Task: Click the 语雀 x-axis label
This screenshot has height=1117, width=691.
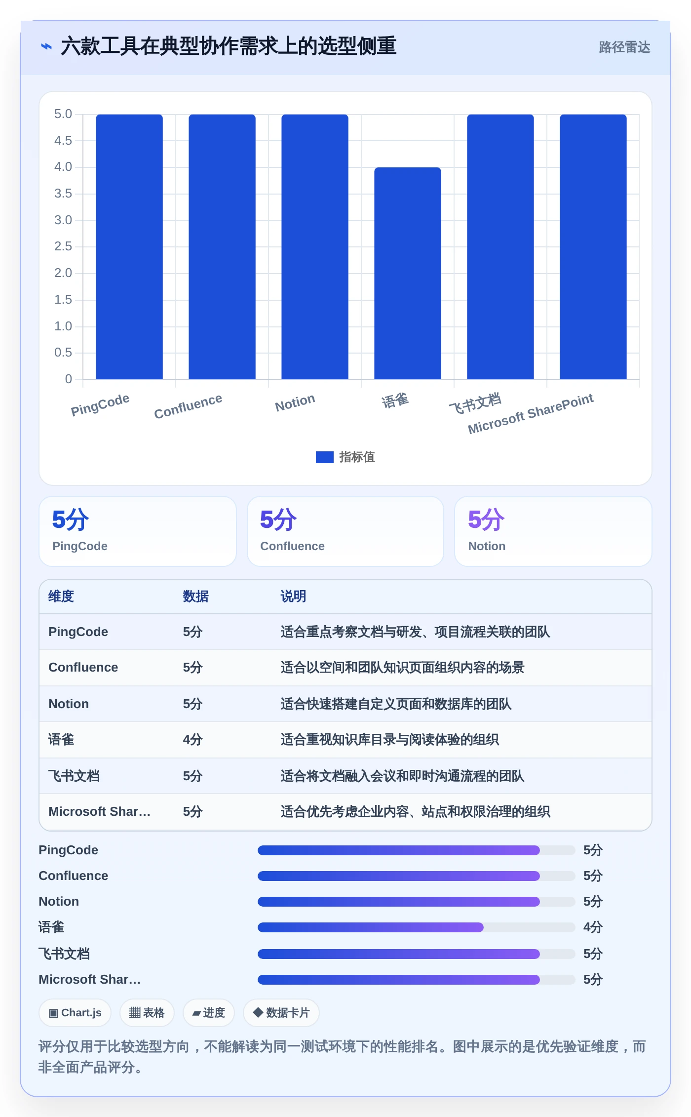Action: tap(395, 400)
